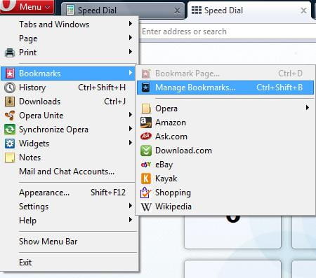Choose Mail and Chat Accounts...
Screen dimensions: 316x278
click(69, 172)
